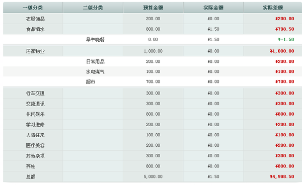Click the red ¥4,998.50 total difference

coord(282,176)
